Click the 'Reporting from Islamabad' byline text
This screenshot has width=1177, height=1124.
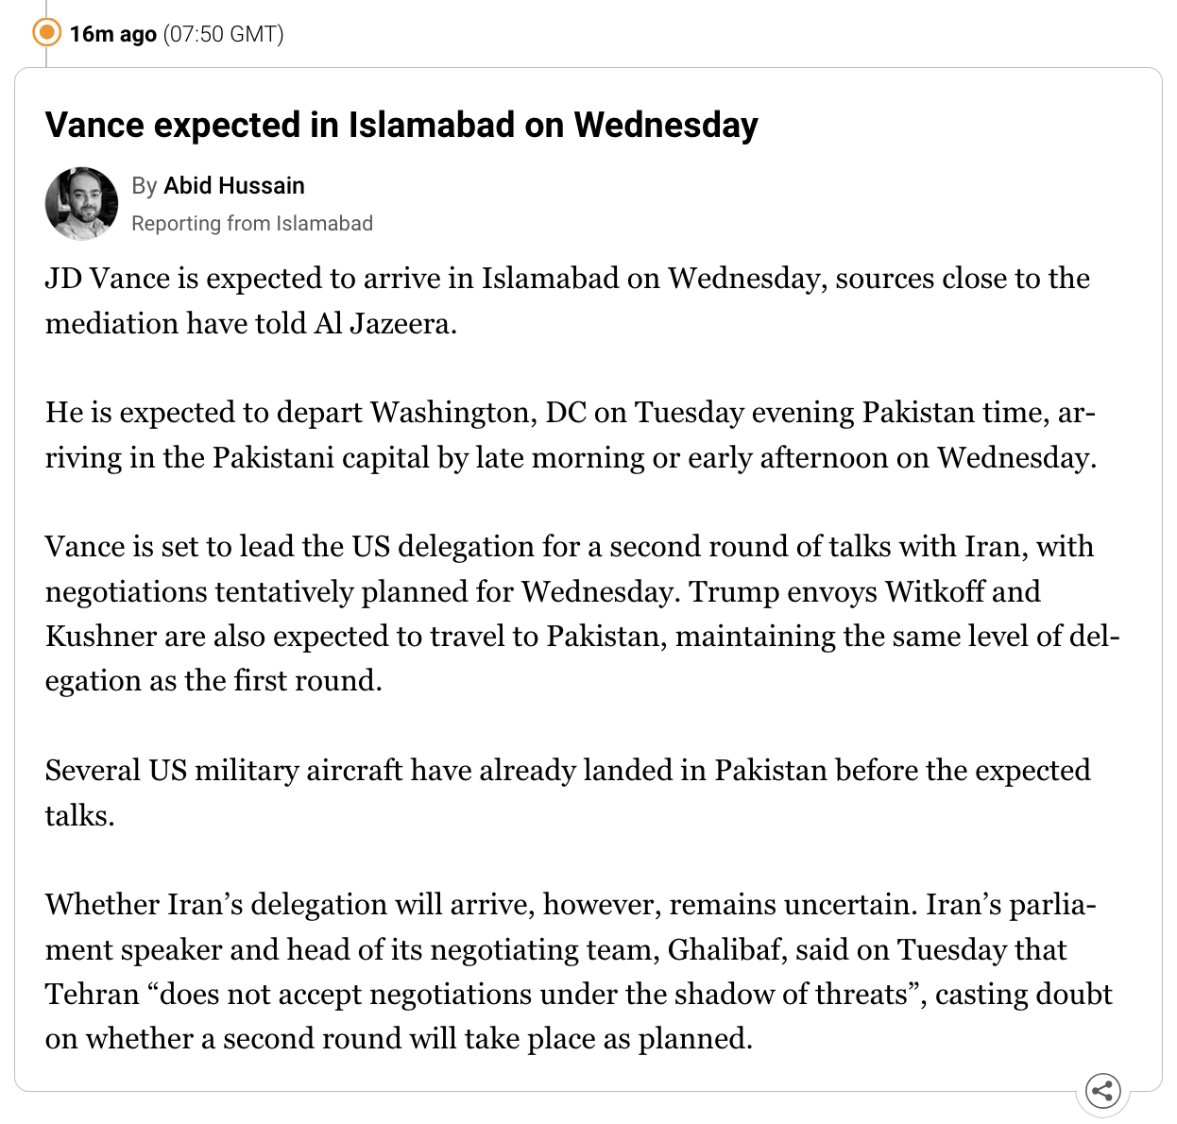[x=252, y=224]
